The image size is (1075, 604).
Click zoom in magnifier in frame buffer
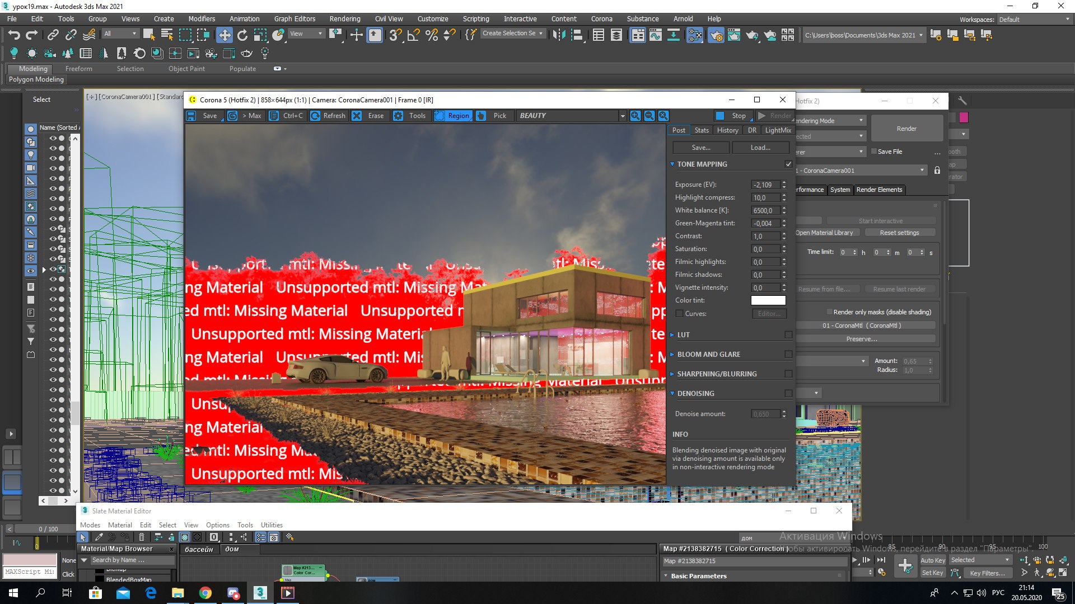[635, 116]
